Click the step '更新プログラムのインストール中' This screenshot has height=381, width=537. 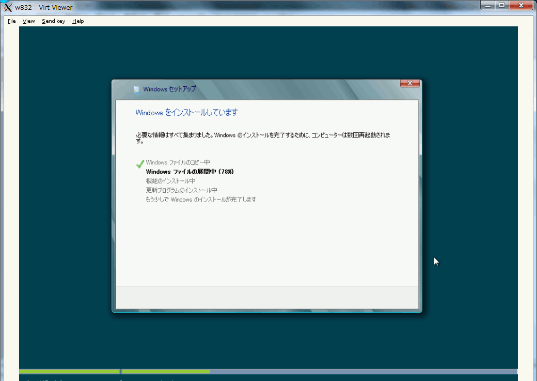tap(182, 190)
